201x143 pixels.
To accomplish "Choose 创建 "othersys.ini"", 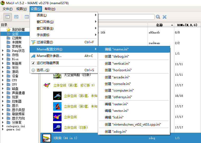I will [x=134, y=97].
